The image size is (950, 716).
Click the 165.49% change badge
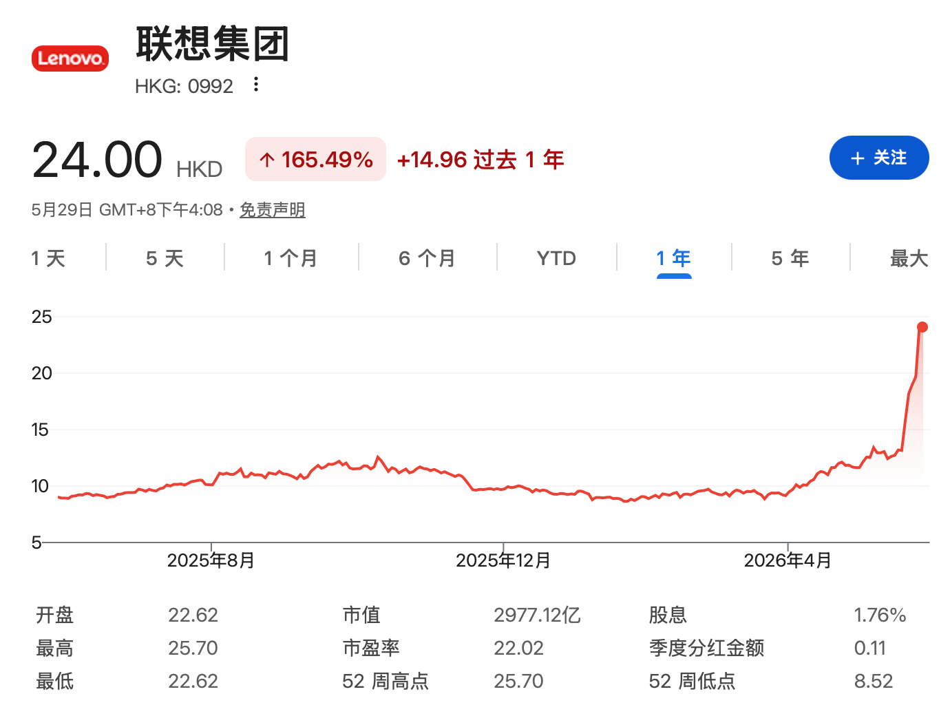[x=315, y=160]
